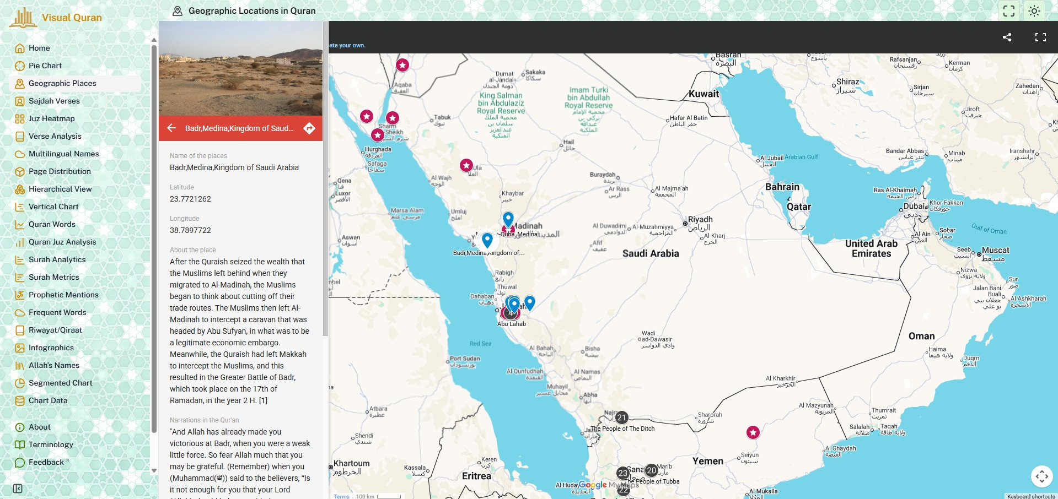This screenshot has width=1058, height=499.
Task: Open Sajdah Verses from sidebar
Action: click(x=54, y=101)
